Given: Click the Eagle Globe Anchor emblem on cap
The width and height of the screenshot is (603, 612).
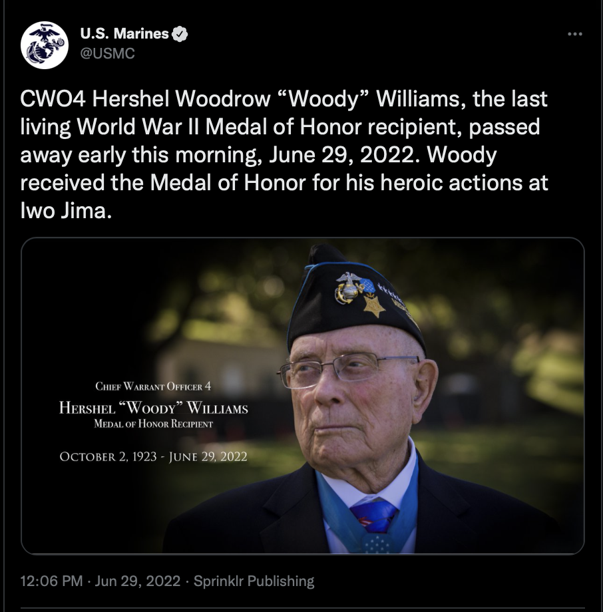Looking at the screenshot, I should pos(348,288).
